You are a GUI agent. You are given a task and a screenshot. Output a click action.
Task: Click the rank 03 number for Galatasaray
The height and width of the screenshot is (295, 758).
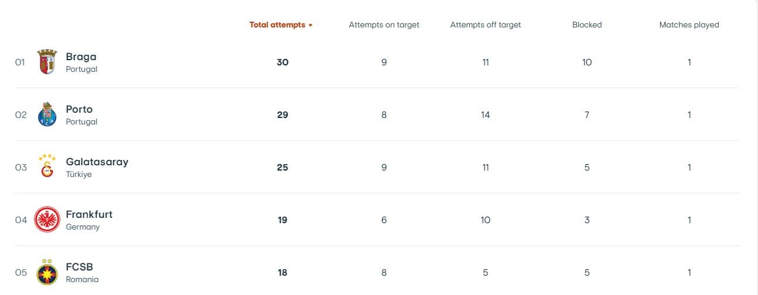click(x=21, y=168)
